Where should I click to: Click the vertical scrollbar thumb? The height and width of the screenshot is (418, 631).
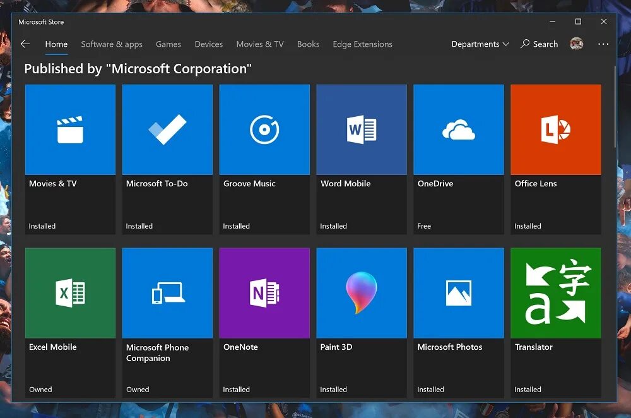615,107
